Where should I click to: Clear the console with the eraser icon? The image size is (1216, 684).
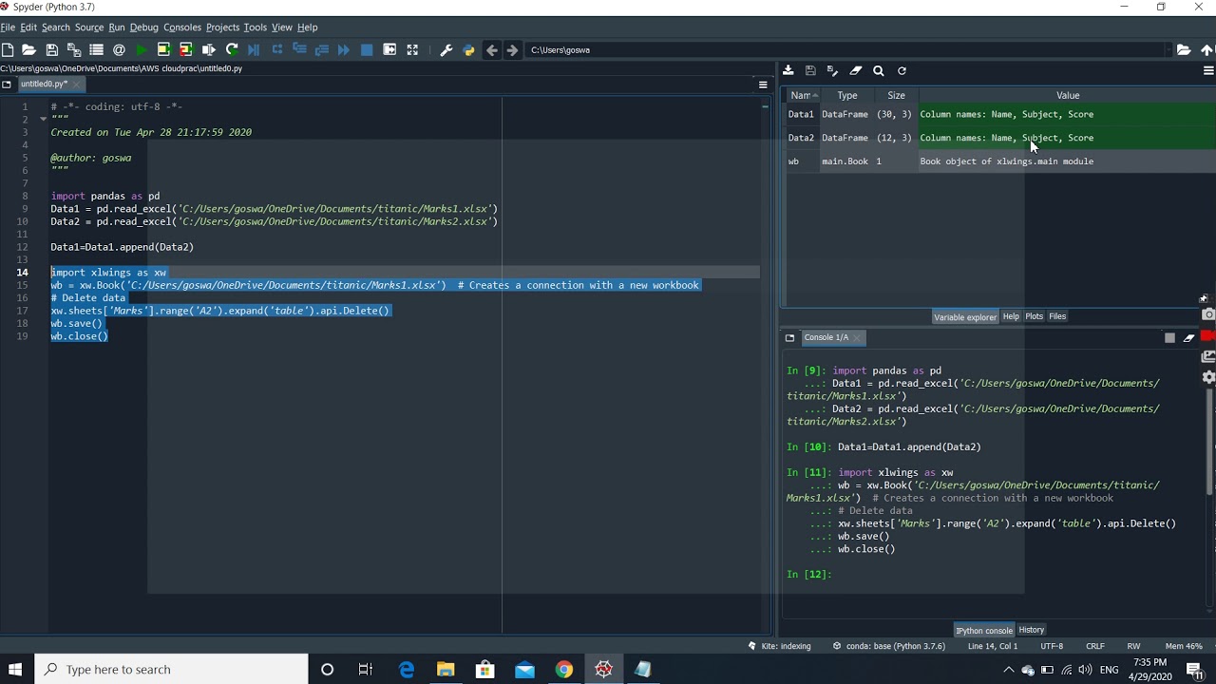1188,337
